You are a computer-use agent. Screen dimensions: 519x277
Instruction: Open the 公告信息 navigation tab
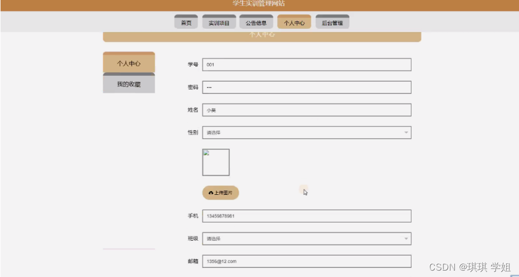tap(256, 22)
